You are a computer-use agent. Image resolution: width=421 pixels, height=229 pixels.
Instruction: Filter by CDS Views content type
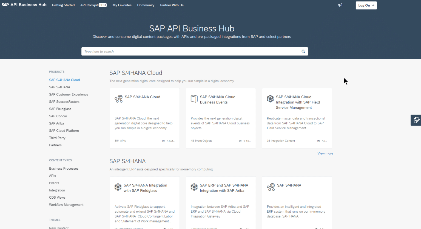(57, 198)
